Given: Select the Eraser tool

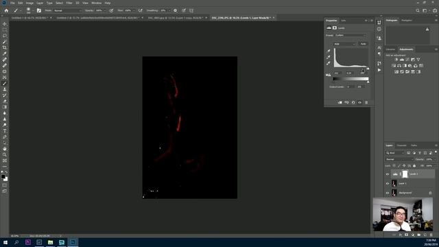Looking at the screenshot, I should [x=5, y=101].
